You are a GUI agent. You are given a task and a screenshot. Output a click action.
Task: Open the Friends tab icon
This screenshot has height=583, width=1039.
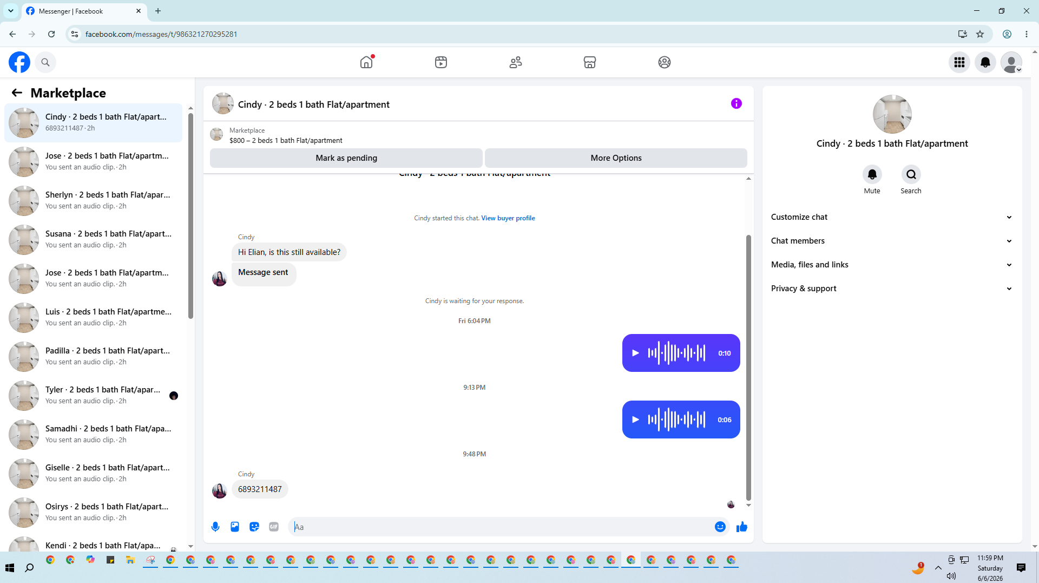[x=516, y=62]
